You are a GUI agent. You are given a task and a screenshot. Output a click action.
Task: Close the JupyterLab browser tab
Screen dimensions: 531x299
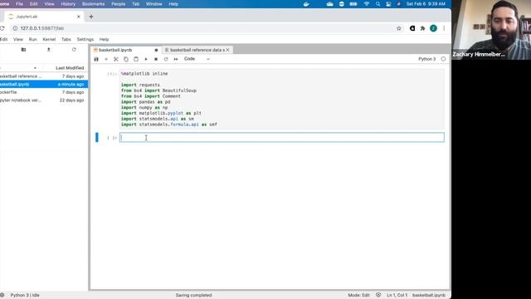point(79,17)
